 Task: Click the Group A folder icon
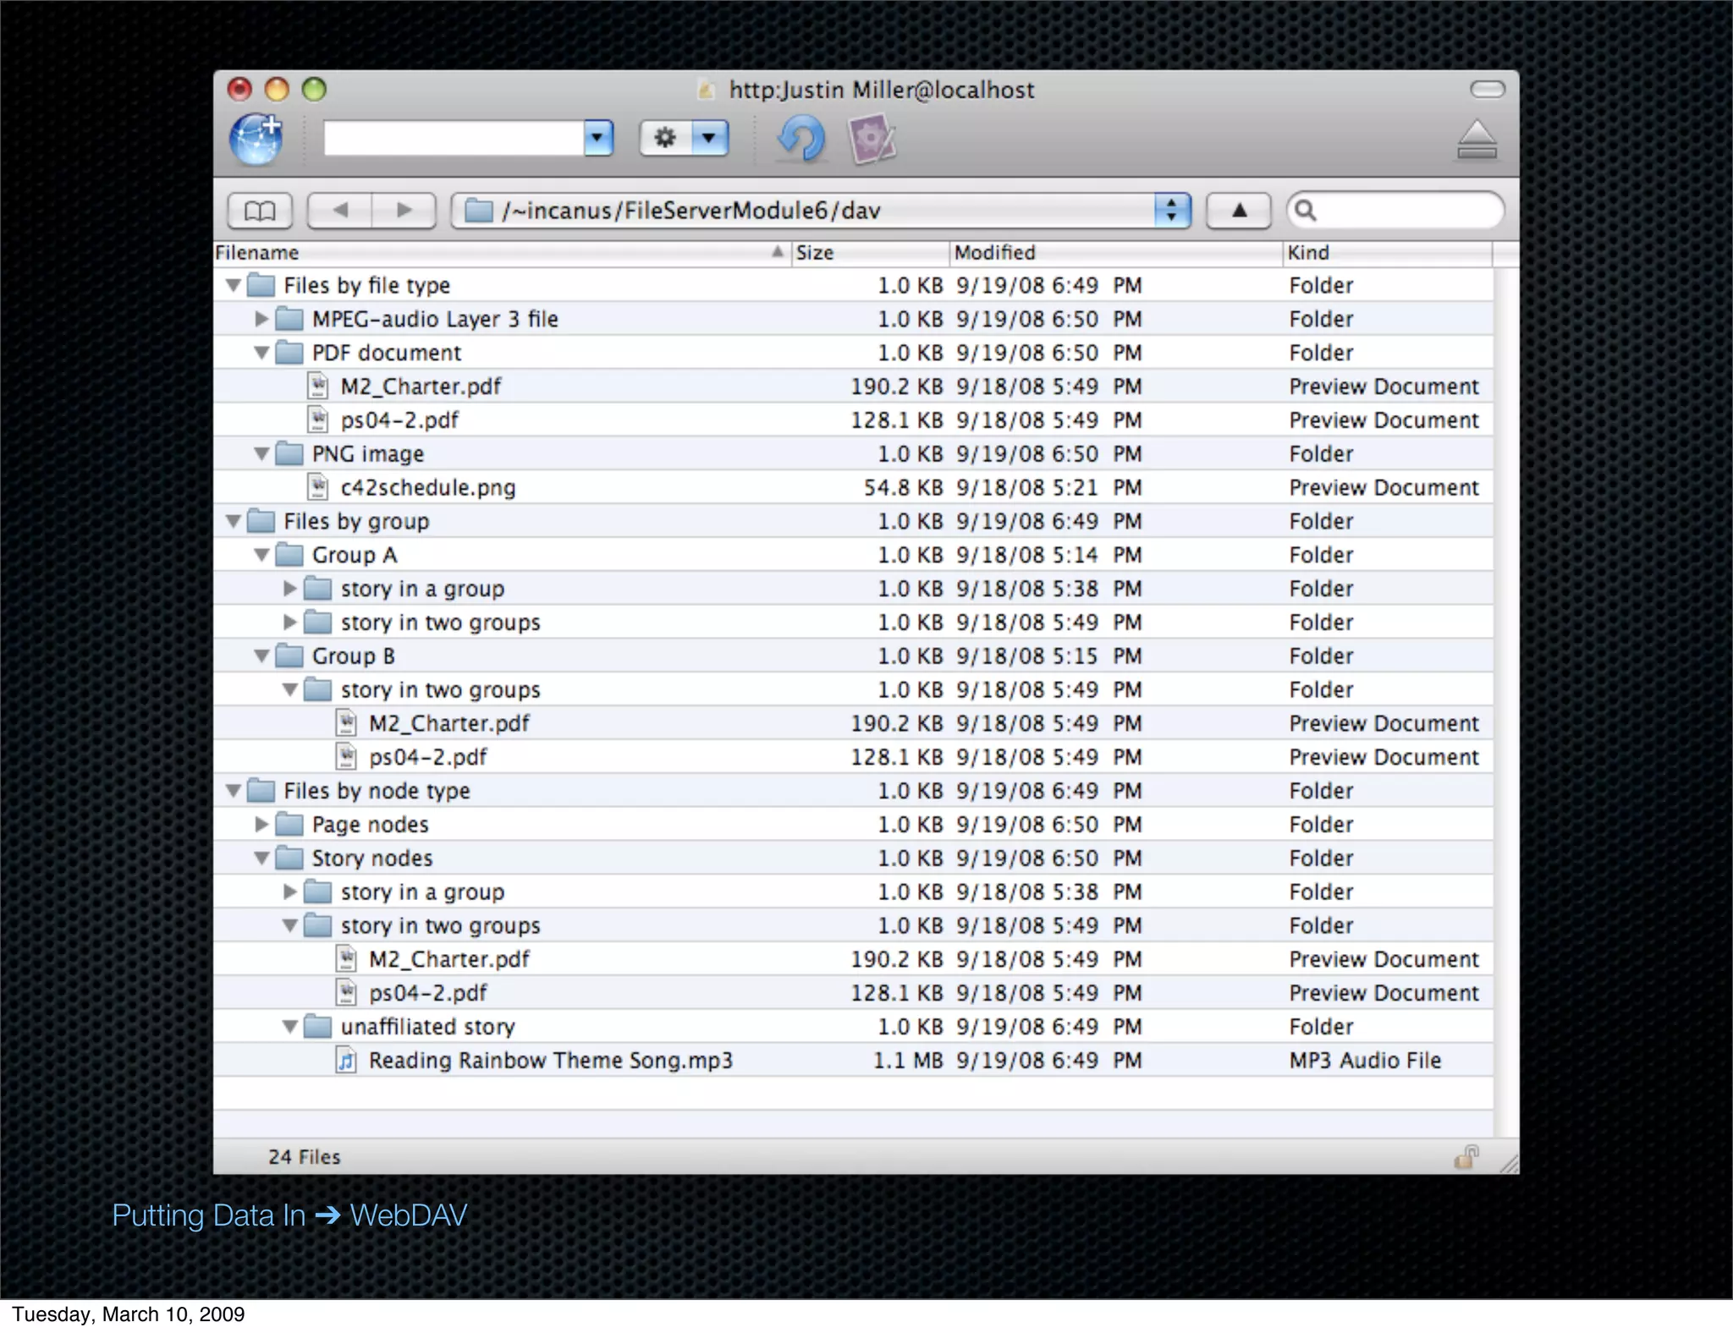[289, 555]
